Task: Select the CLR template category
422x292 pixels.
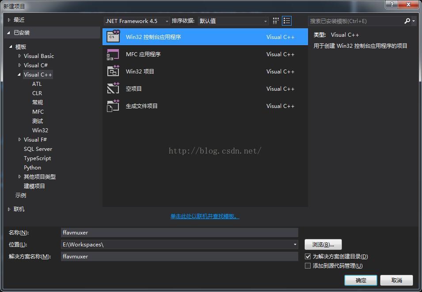Action: pos(37,93)
